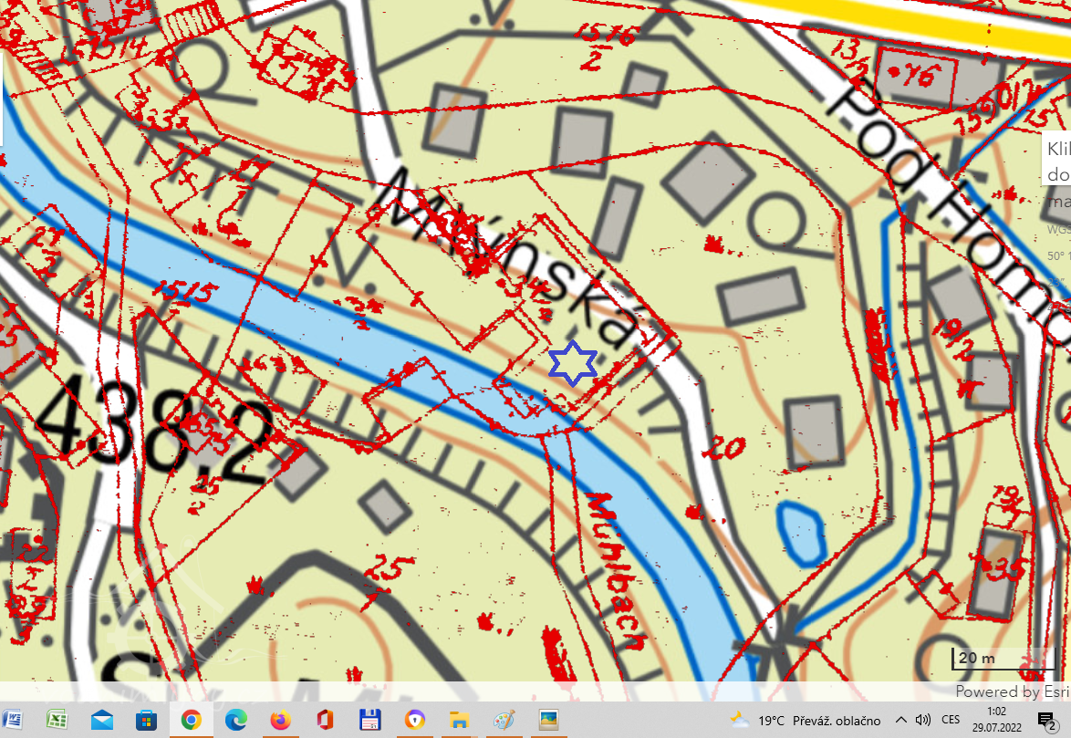The width and height of the screenshot is (1071, 738).
Task: Expand the hidden system tray icons
Action: tap(900, 720)
